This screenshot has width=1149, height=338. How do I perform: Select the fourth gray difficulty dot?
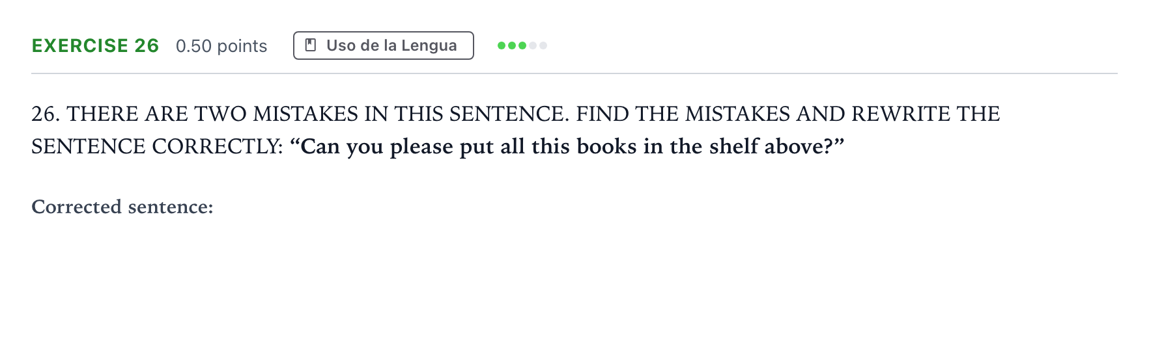pos(533,45)
